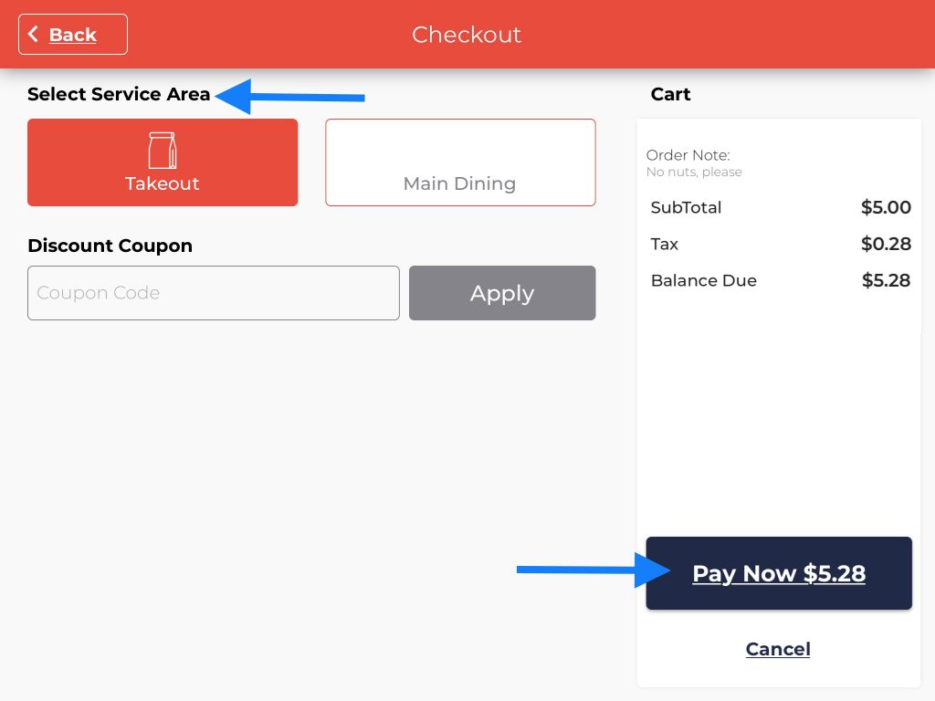Click the Order Note label
This screenshot has width=935, height=701.
[688, 155]
